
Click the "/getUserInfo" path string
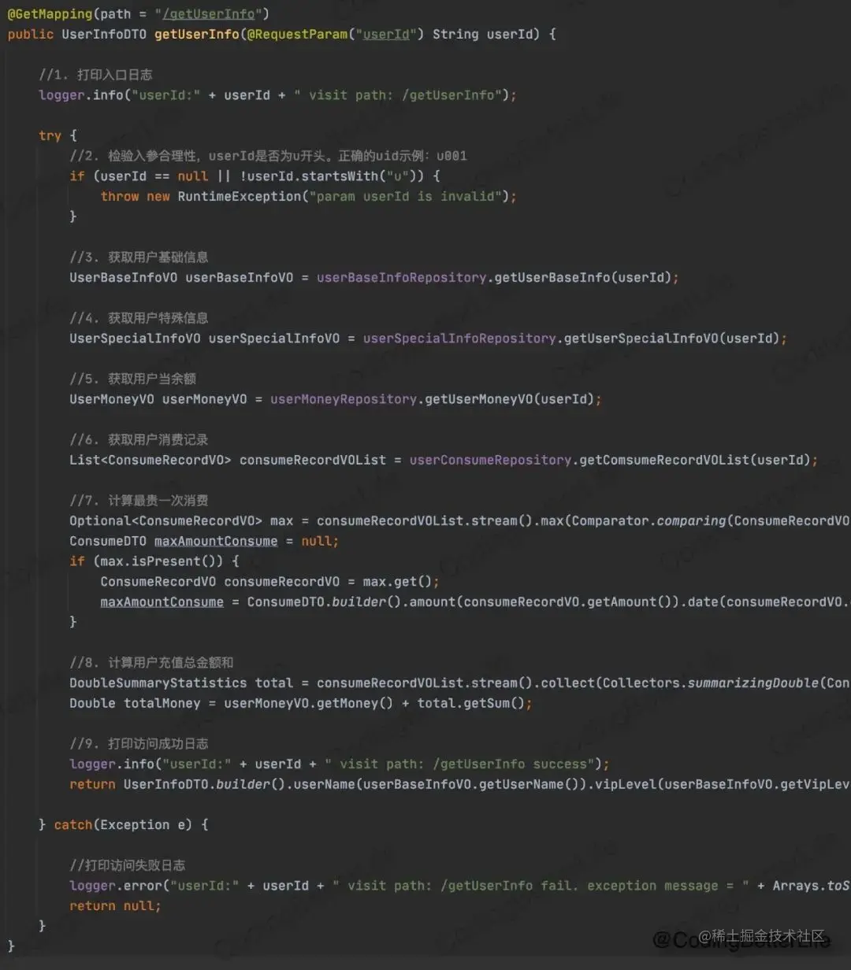[209, 13]
